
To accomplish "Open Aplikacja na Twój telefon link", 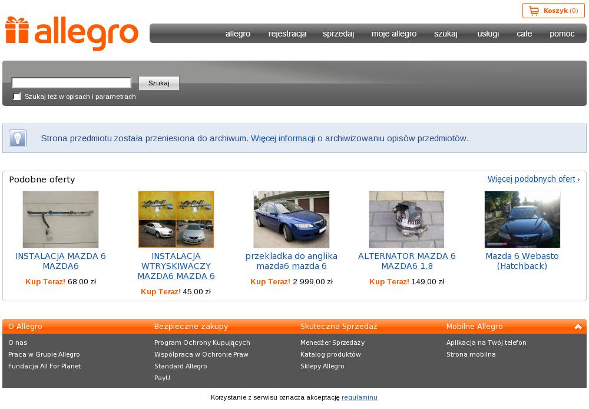I will [487, 343].
